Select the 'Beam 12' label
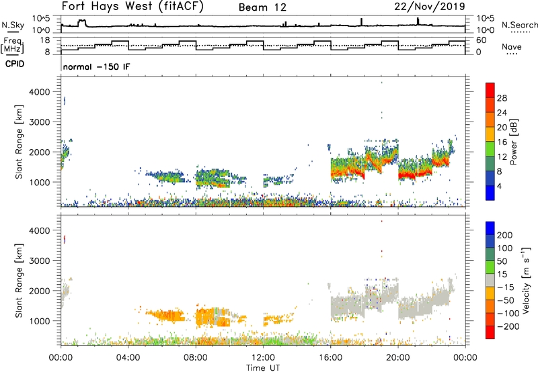 (x=262, y=7)
